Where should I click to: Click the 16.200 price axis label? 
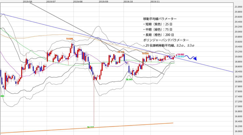click(x=238, y=126)
